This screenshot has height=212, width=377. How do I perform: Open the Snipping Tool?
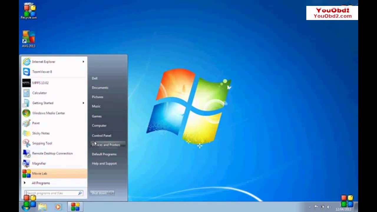54,143
